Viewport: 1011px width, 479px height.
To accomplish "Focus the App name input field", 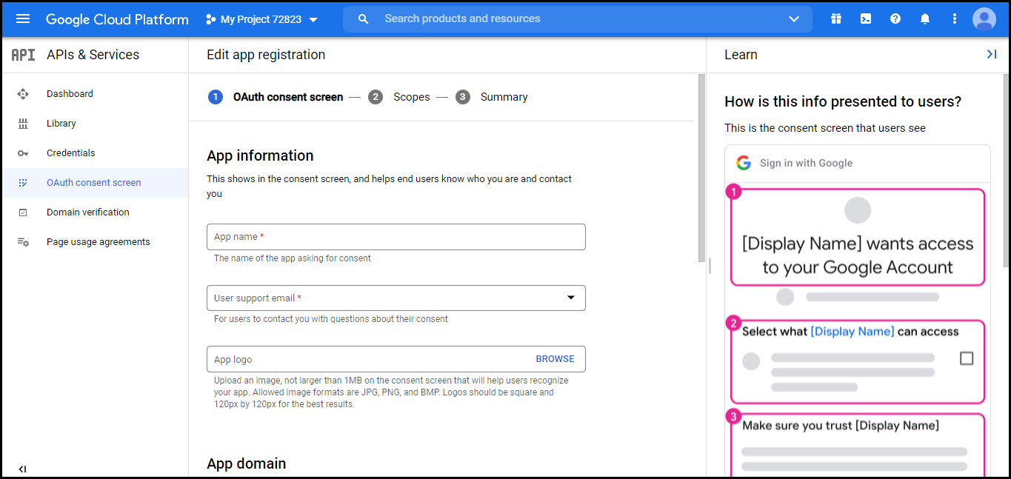I will (396, 237).
